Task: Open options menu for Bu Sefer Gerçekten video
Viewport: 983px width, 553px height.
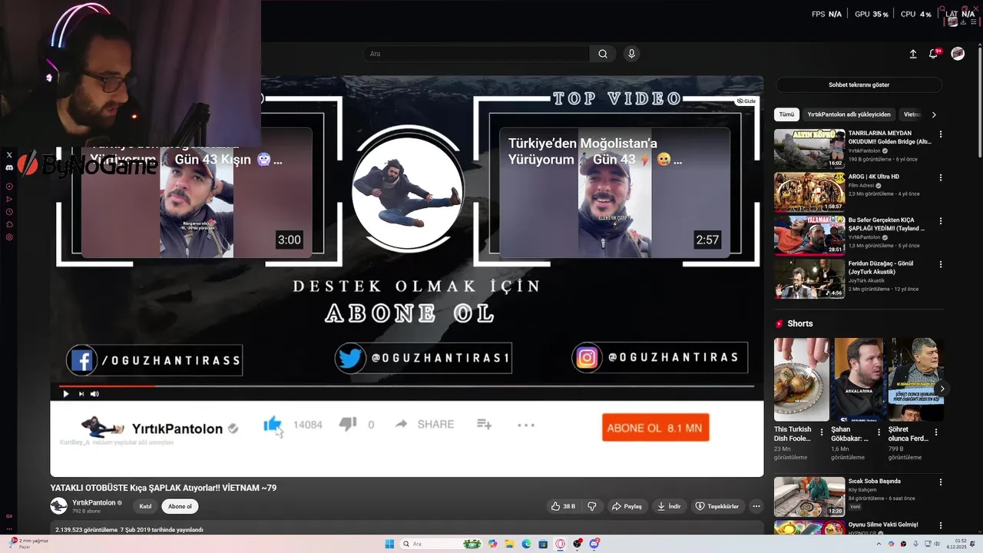Action: (941, 221)
